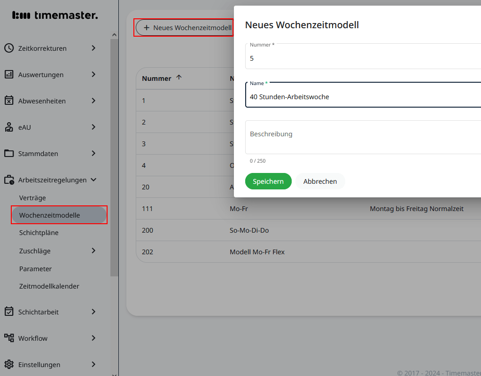481x376 pixels.
Task: Click the Arbeitszeitregelungen icon
Action: point(9,180)
